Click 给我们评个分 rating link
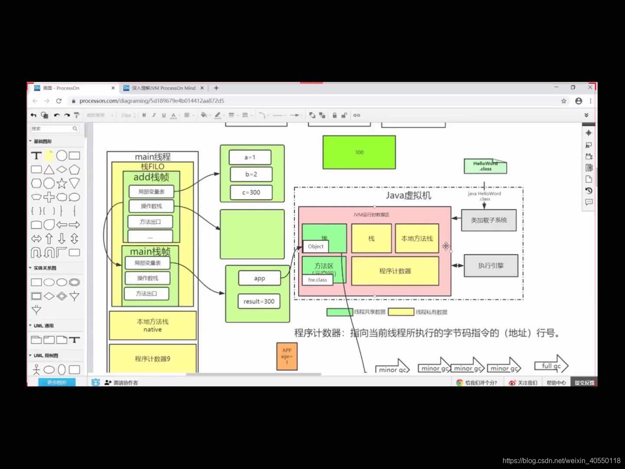 tap(477, 383)
